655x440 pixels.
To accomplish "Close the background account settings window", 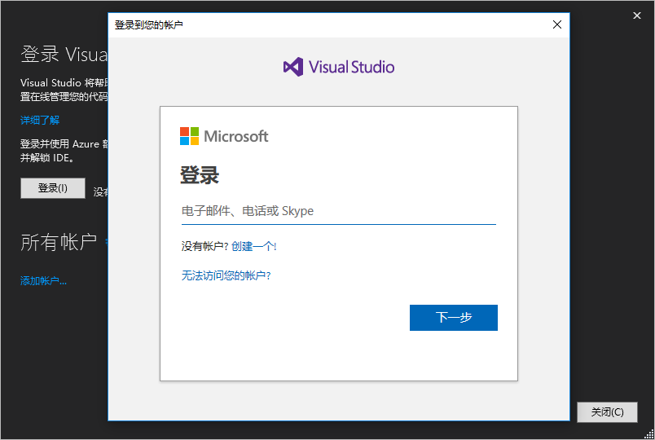I will (x=636, y=15).
